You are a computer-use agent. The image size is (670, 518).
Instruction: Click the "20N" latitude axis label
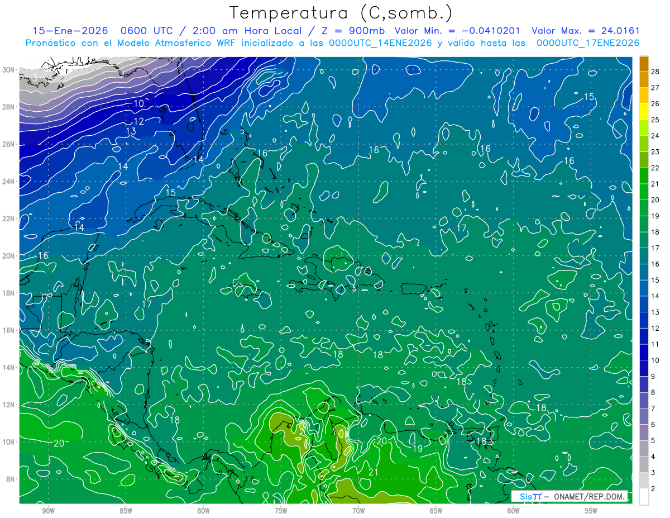8,256
